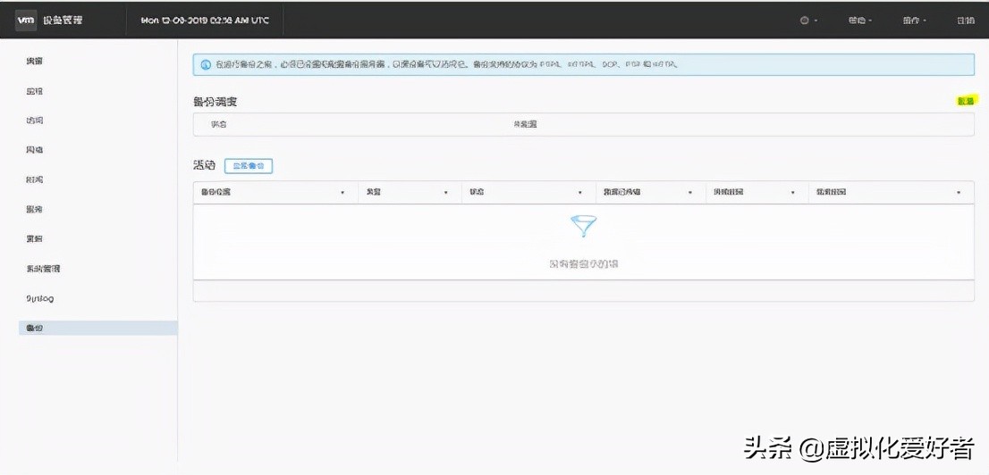Viewport: 989px width, 475px height.
Task: Open 系统管理 (Administration) in the sidebar
Action: tap(43, 269)
